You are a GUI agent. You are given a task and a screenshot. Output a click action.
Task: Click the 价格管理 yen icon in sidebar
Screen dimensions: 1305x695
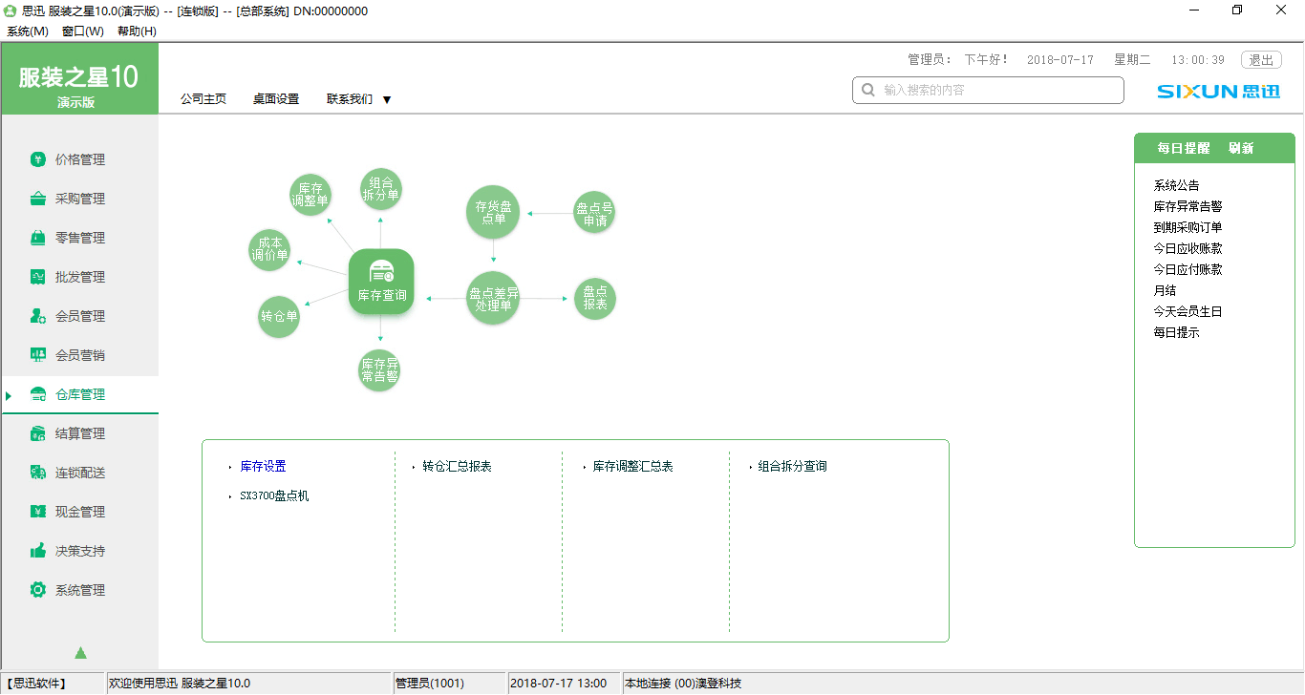click(x=38, y=159)
